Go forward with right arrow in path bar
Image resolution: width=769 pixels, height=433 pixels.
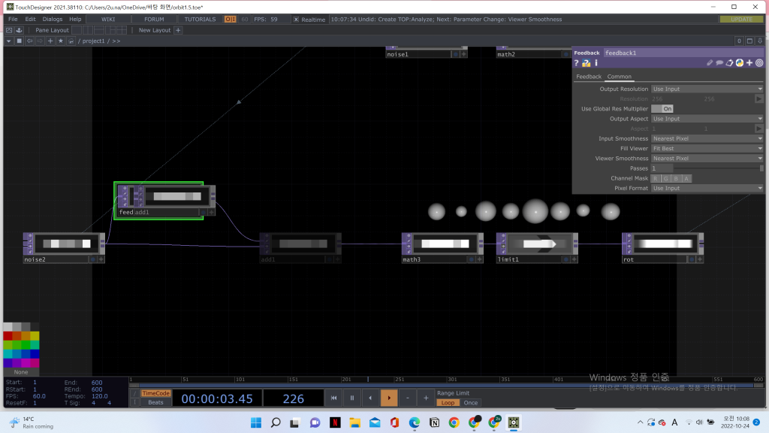tap(40, 41)
